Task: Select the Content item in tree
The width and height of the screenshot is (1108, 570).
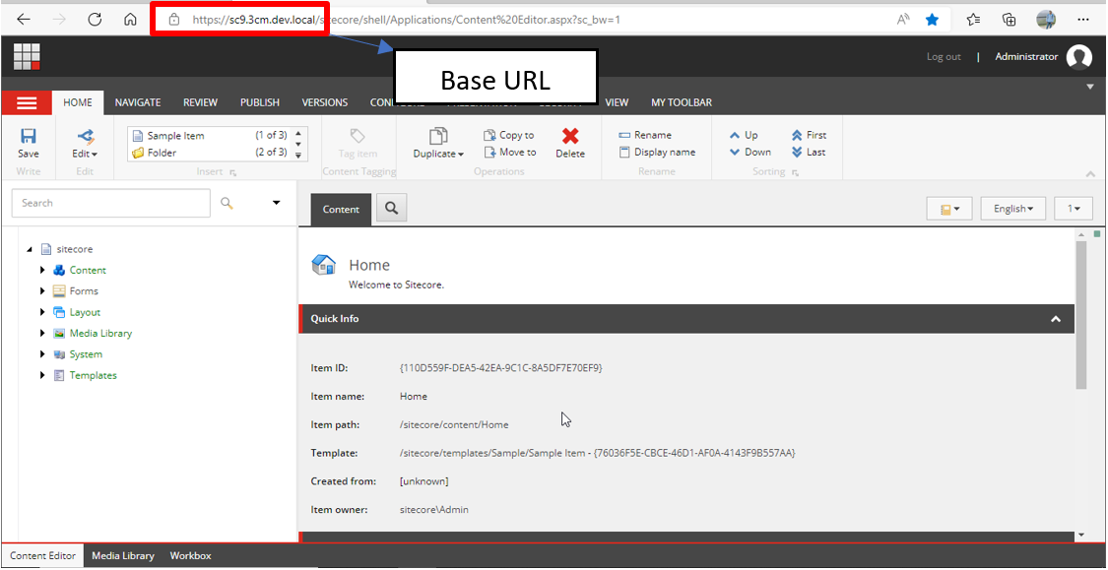Action: click(88, 271)
